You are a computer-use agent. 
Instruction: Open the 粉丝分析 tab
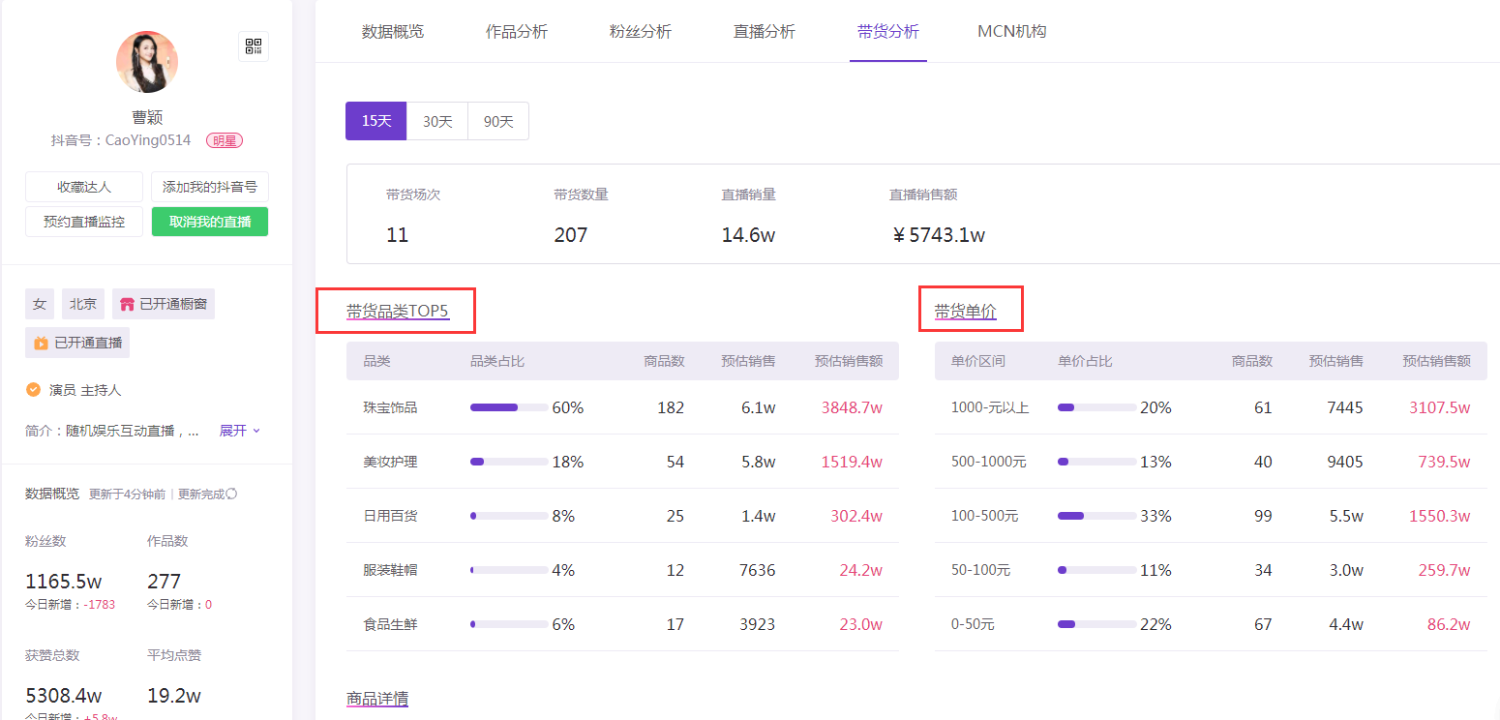[x=641, y=32]
